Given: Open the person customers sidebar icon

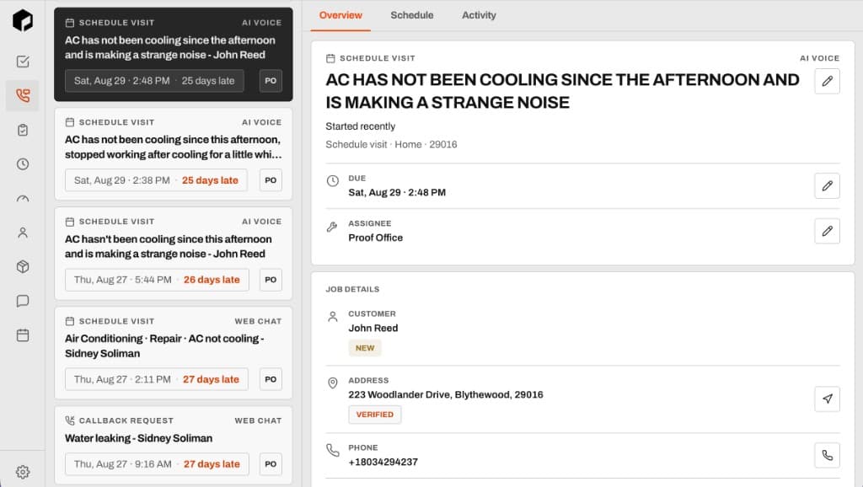Looking at the screenshot, I should tap(23, 233).
